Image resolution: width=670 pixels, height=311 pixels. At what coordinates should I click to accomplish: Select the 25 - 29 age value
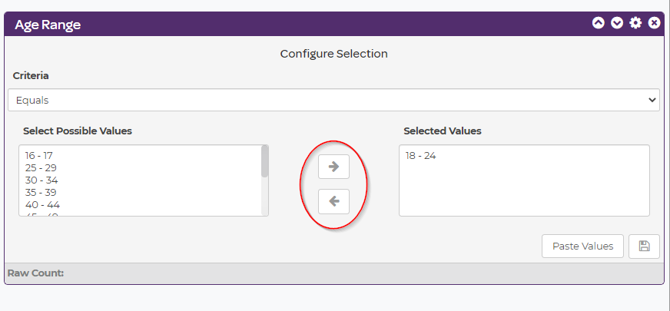41,167
